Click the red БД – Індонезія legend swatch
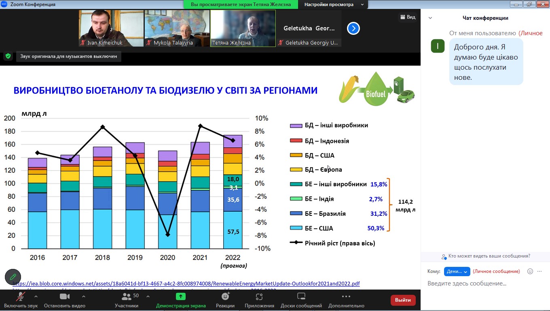This screenshot has width=550, height=311. (296, 141)
